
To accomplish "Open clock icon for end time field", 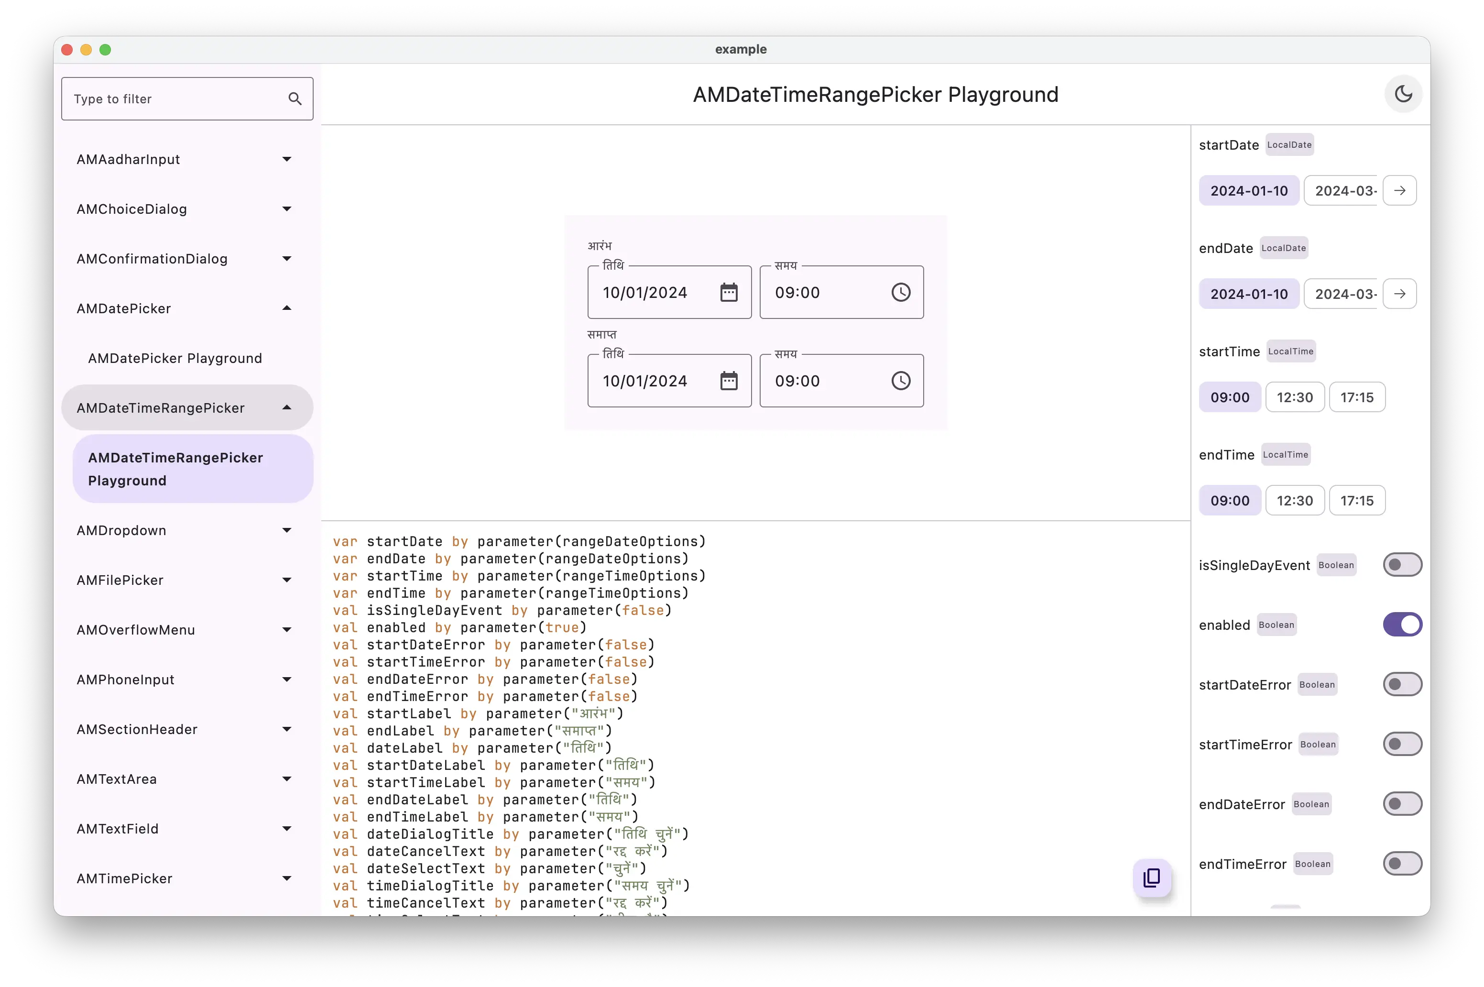I will pyautogui.click(x=901, y=381).
